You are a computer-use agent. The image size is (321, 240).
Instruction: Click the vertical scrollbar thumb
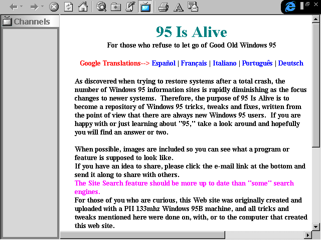[315, 85]
